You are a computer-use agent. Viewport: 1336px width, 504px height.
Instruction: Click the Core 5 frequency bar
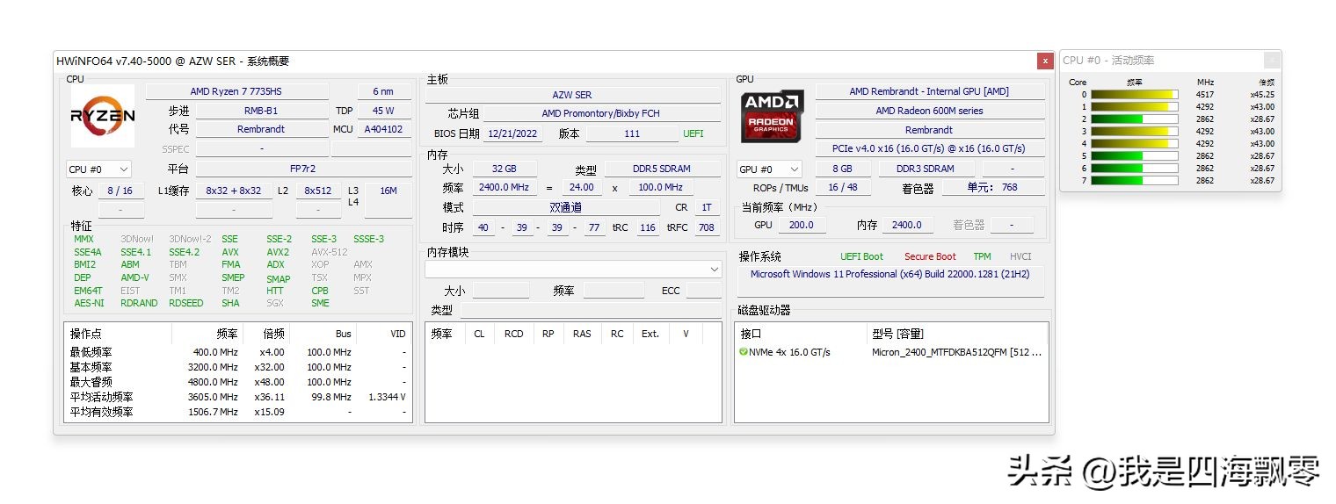point(1134,156)
